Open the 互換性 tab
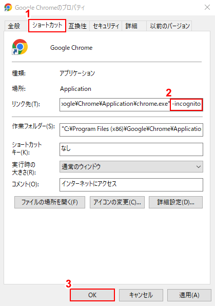This screenshot has width=215, height=306. coord(77,26)
